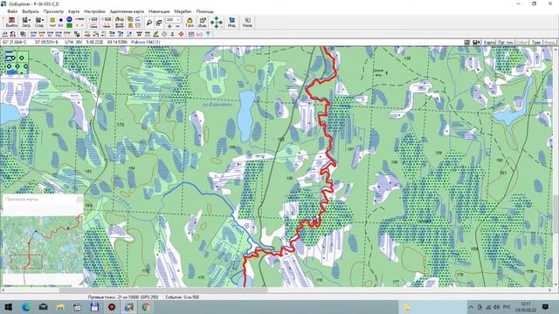Select the waypoint placement tool (Чут.)
The width and height of the screenshot is (559, 314).
[x=52, y=22]
